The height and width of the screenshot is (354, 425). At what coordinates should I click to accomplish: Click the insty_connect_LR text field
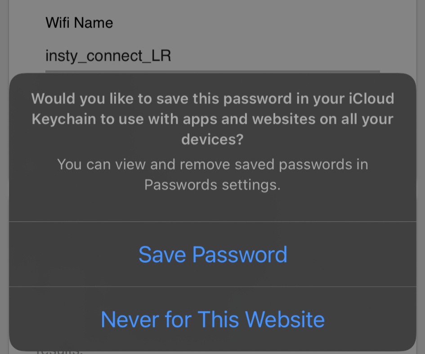[108, 56]
